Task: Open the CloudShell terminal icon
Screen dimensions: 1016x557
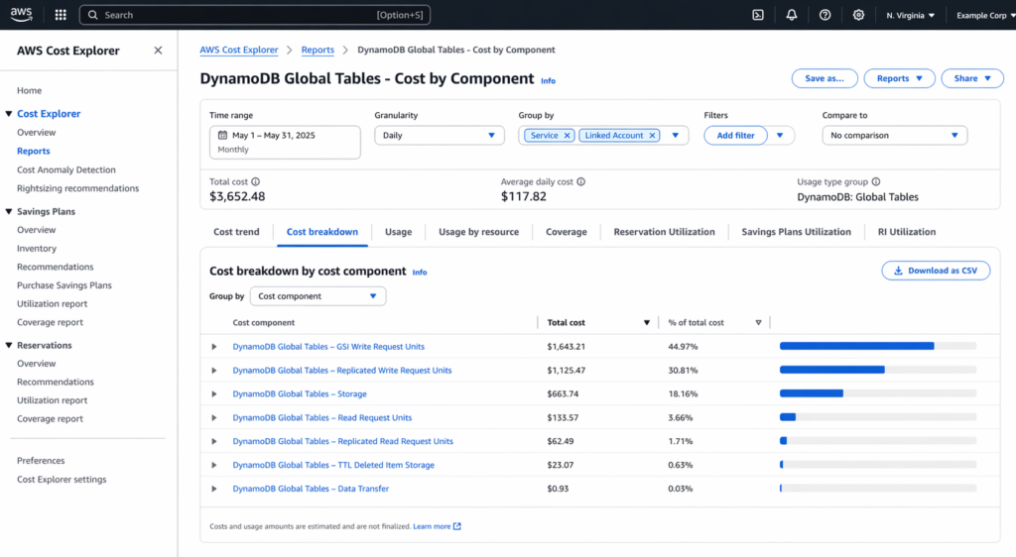Action: pos(757,15)
